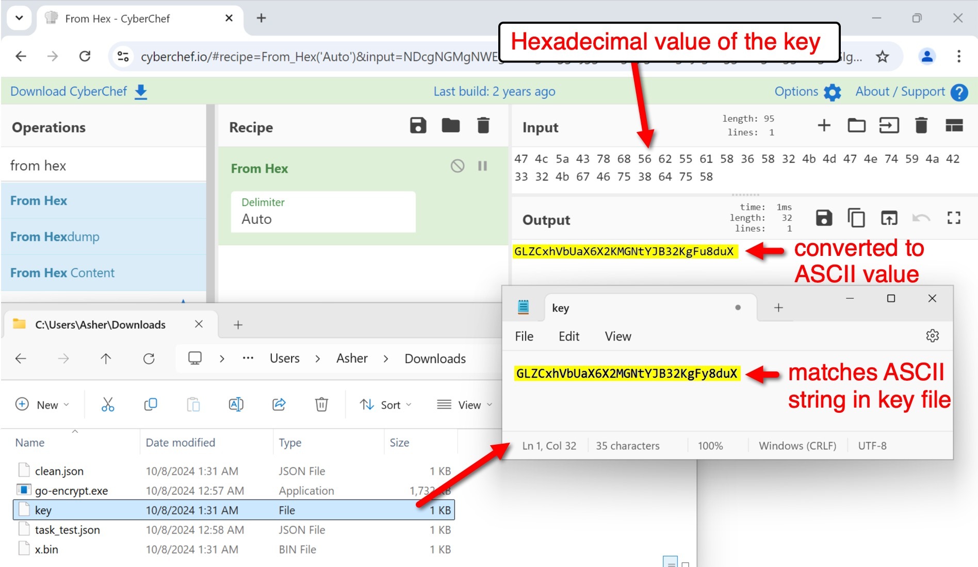Add a new Notepad tab
The width and height of the screenshot is (978, 567).
[x=778, y=308]
